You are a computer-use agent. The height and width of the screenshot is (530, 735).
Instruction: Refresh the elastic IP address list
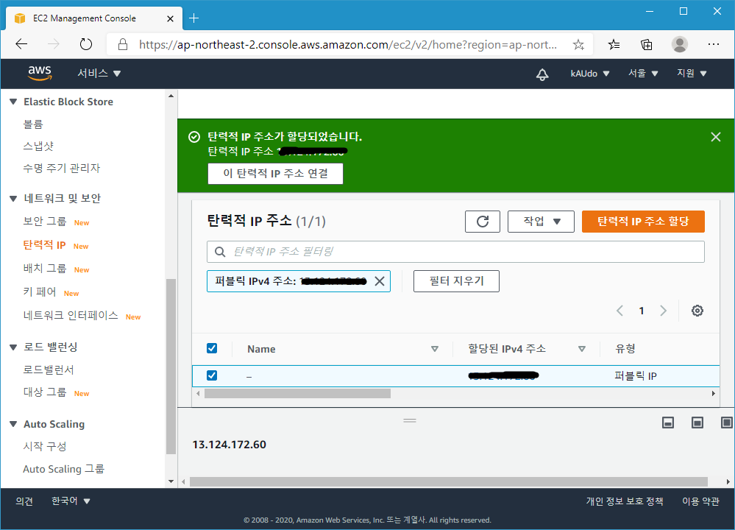[483, 222]
